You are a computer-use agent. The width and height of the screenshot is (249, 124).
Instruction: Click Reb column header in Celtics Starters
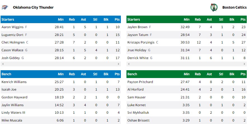(198, 20)
